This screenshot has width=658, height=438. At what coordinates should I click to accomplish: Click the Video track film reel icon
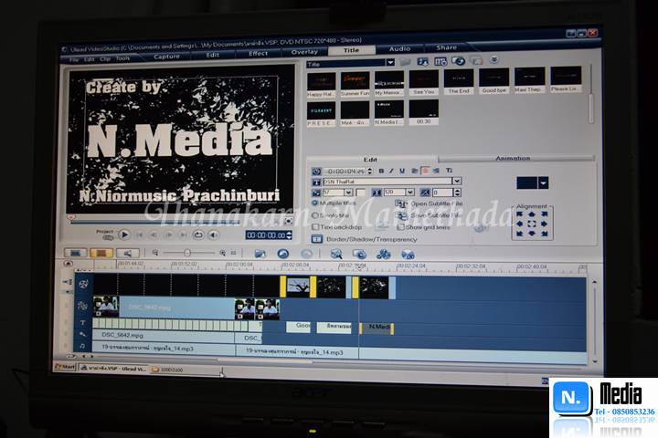click(83, 284)
